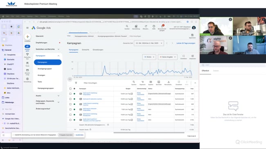This screenshot has height=149, width=266.
Task: Click the table filter funnel icon
Action: point(76,83)
